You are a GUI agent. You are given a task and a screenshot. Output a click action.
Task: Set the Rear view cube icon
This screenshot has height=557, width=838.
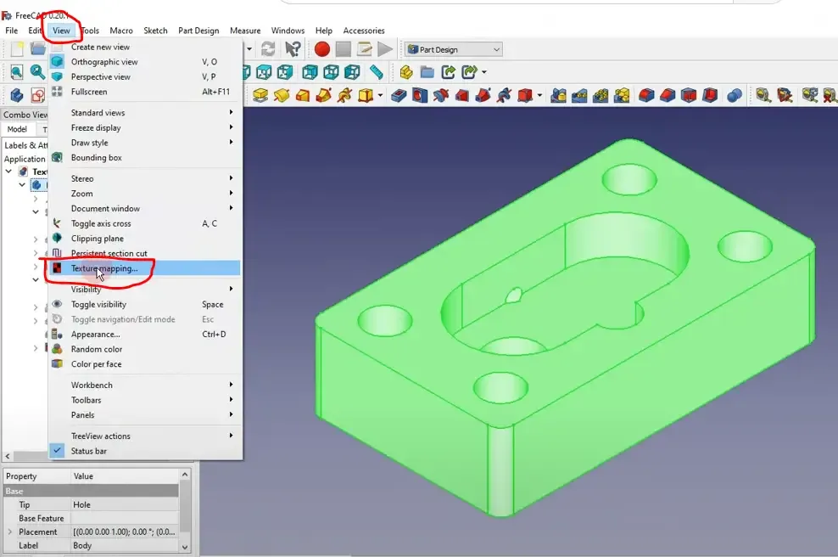tap(310, 71)
